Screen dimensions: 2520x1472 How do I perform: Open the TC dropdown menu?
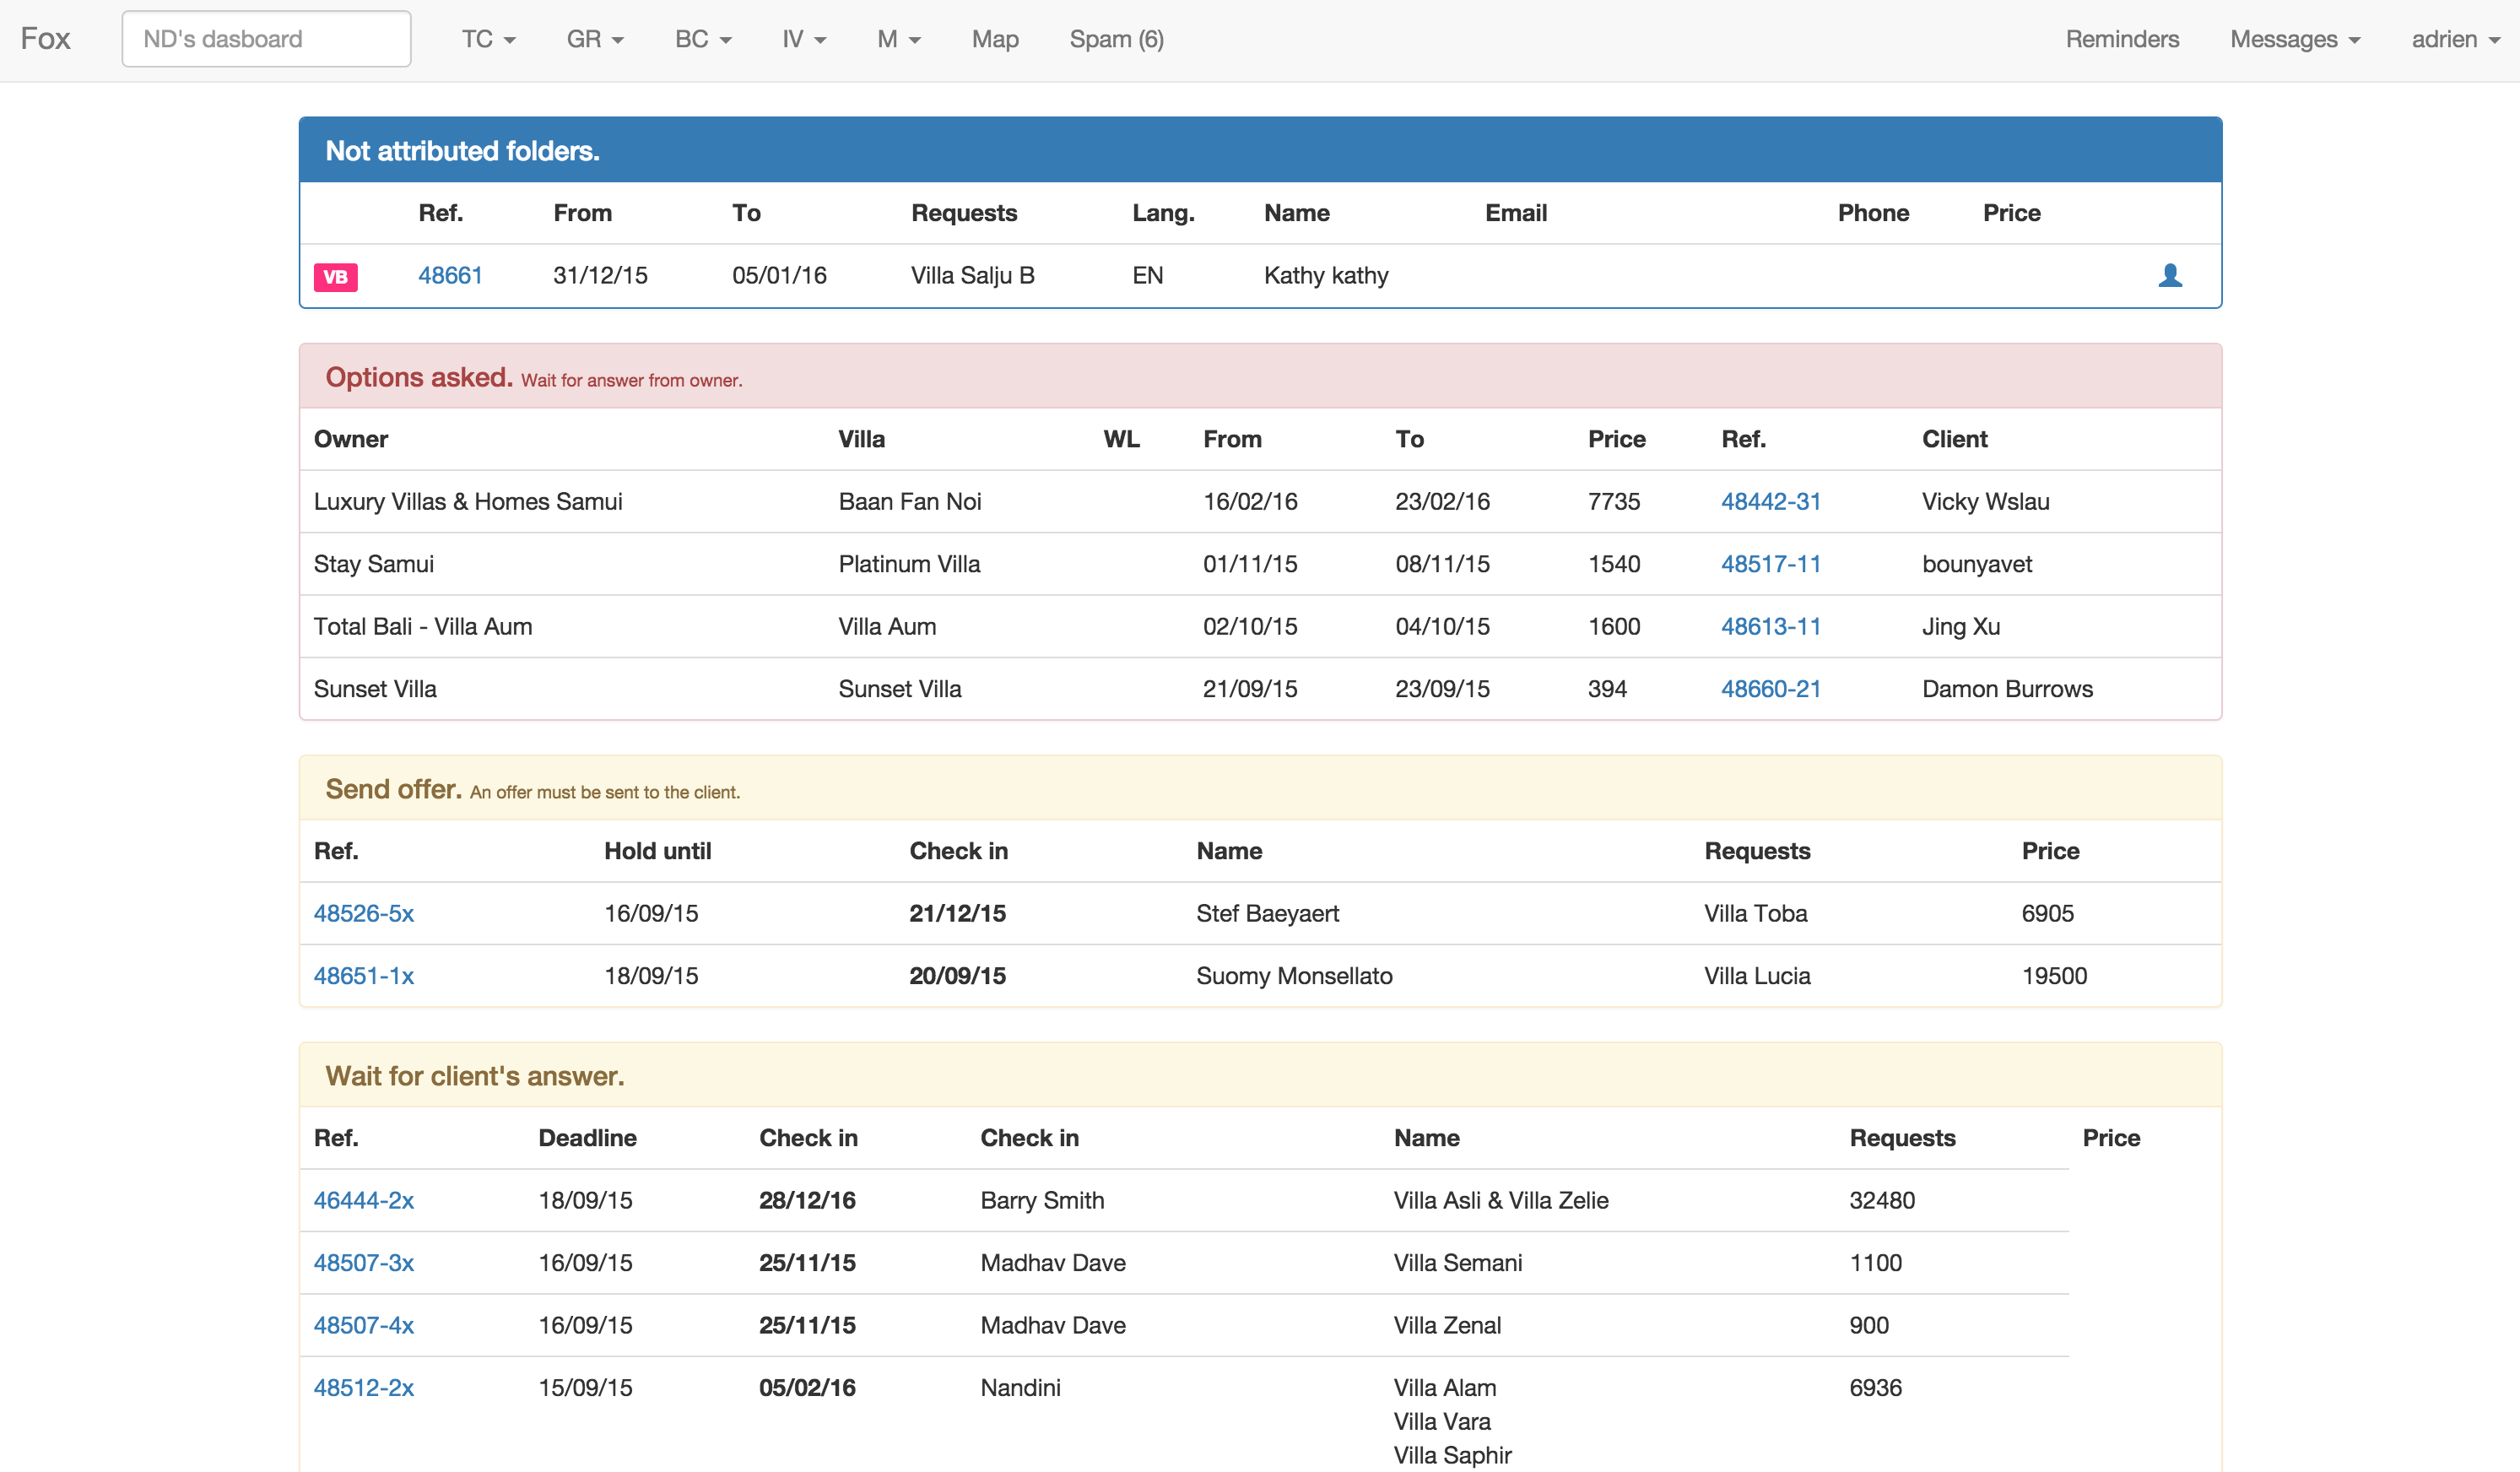click(x=488, y=39)
